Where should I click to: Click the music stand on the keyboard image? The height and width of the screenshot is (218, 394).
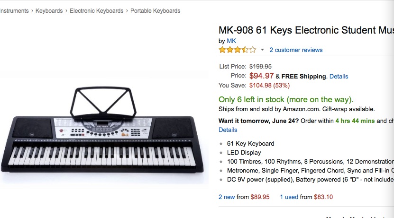coord(103,102)
